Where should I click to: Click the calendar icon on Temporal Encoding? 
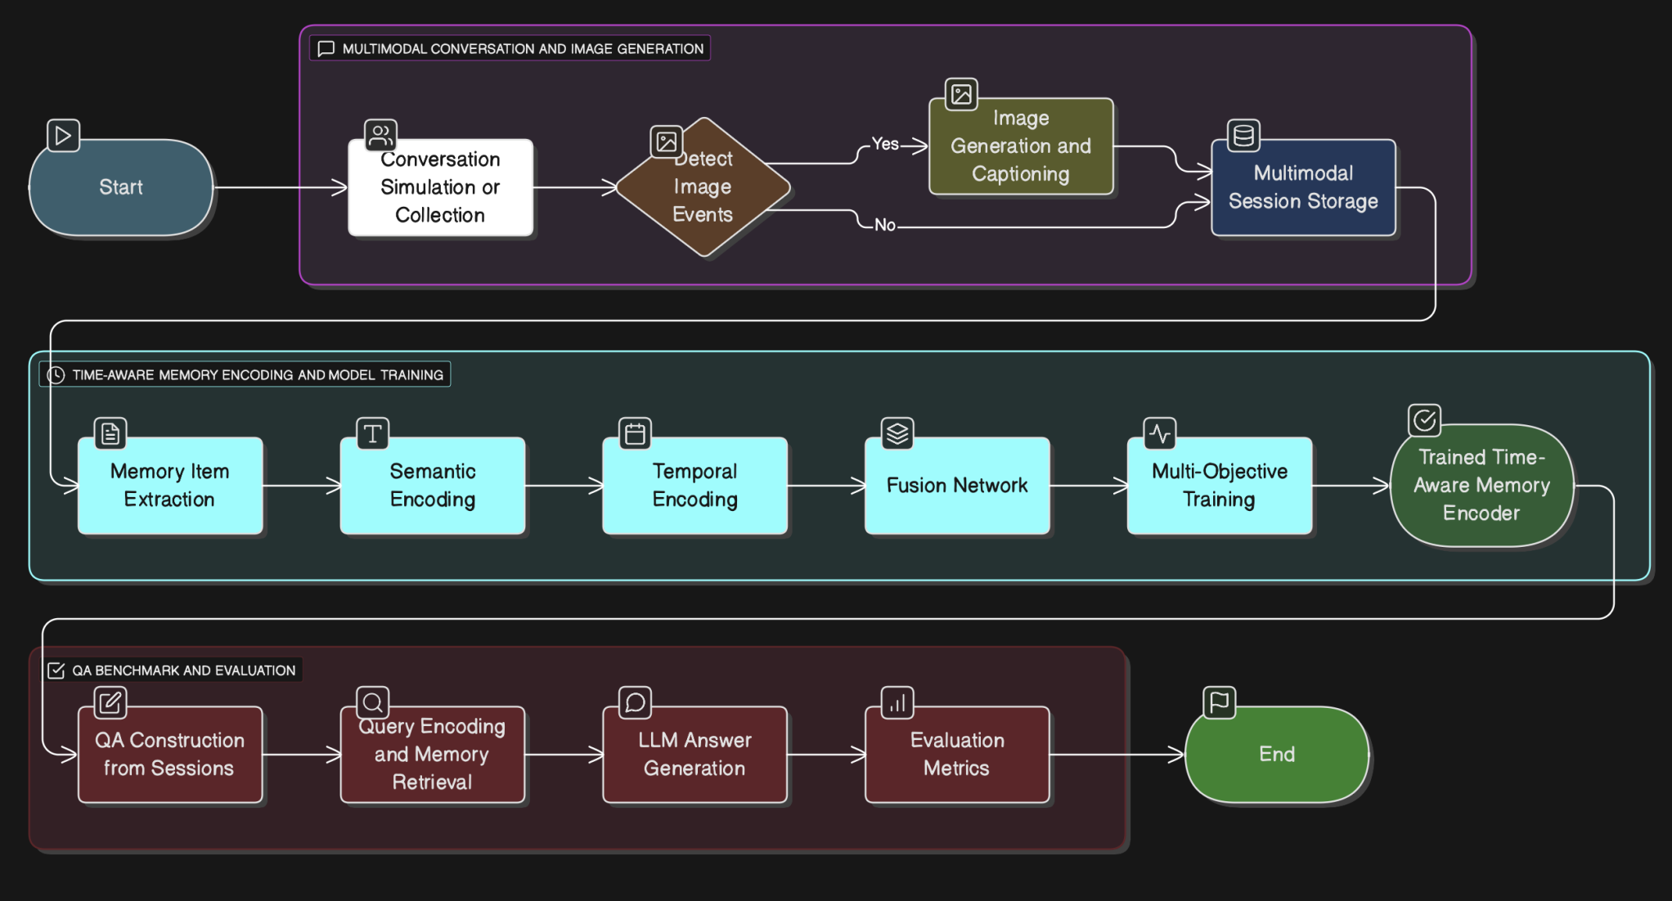point(634,433)
